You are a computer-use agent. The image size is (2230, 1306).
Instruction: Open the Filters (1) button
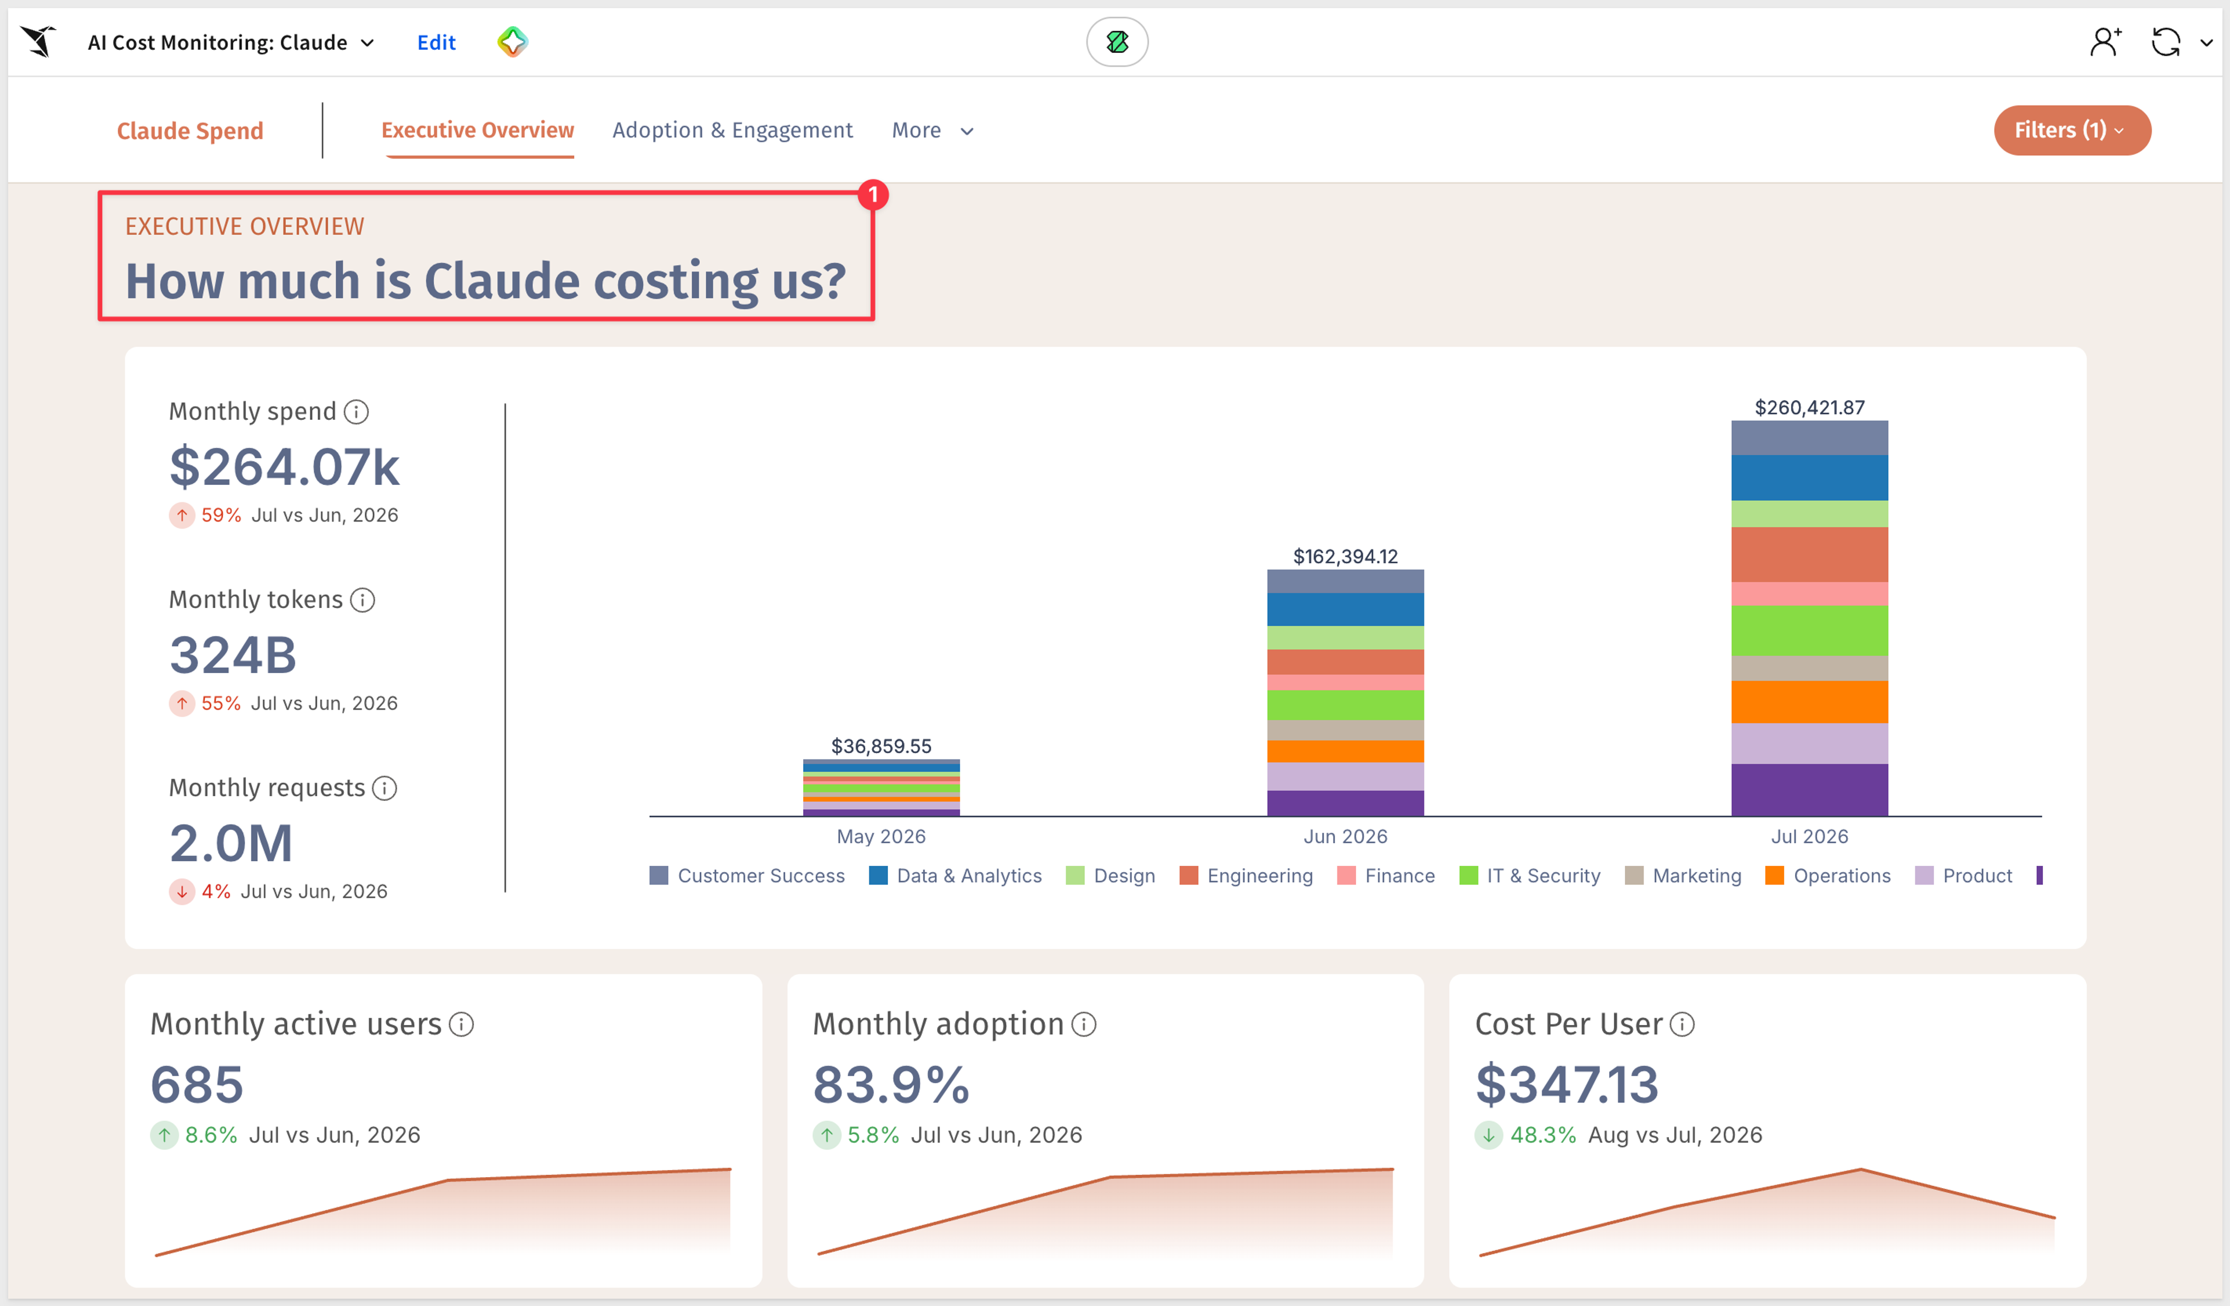pyautogui.click(x=2071, y=130)
